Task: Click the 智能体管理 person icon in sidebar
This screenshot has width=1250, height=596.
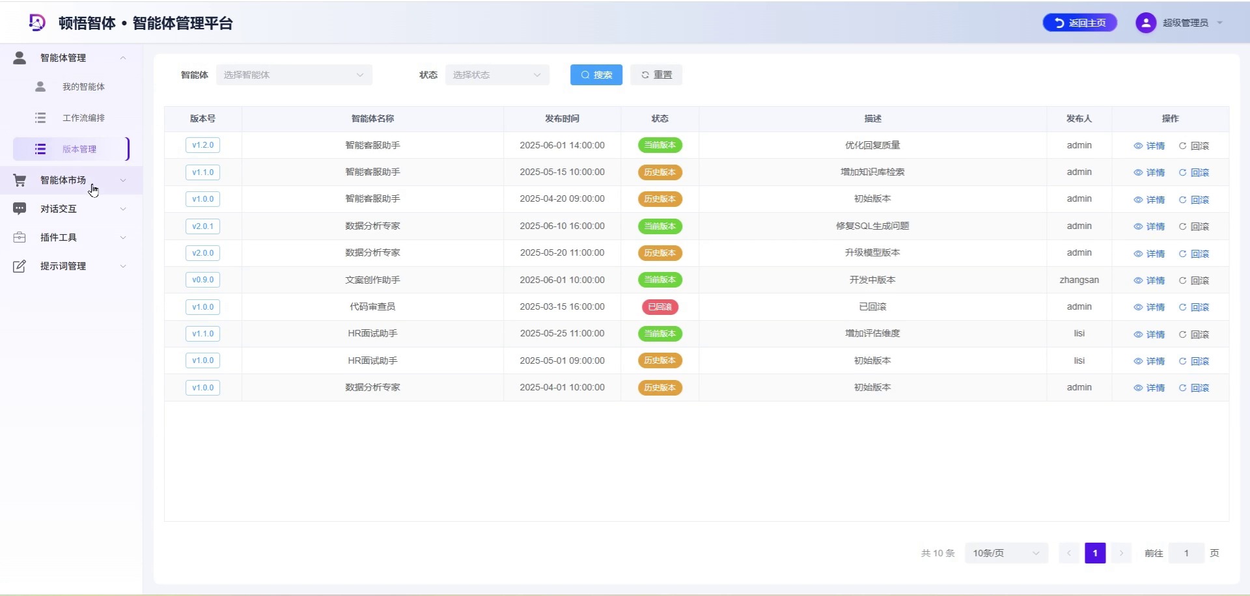Action: point(20,58)
